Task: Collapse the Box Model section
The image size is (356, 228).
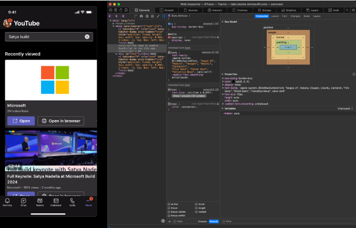Action: tap(222, 22)
